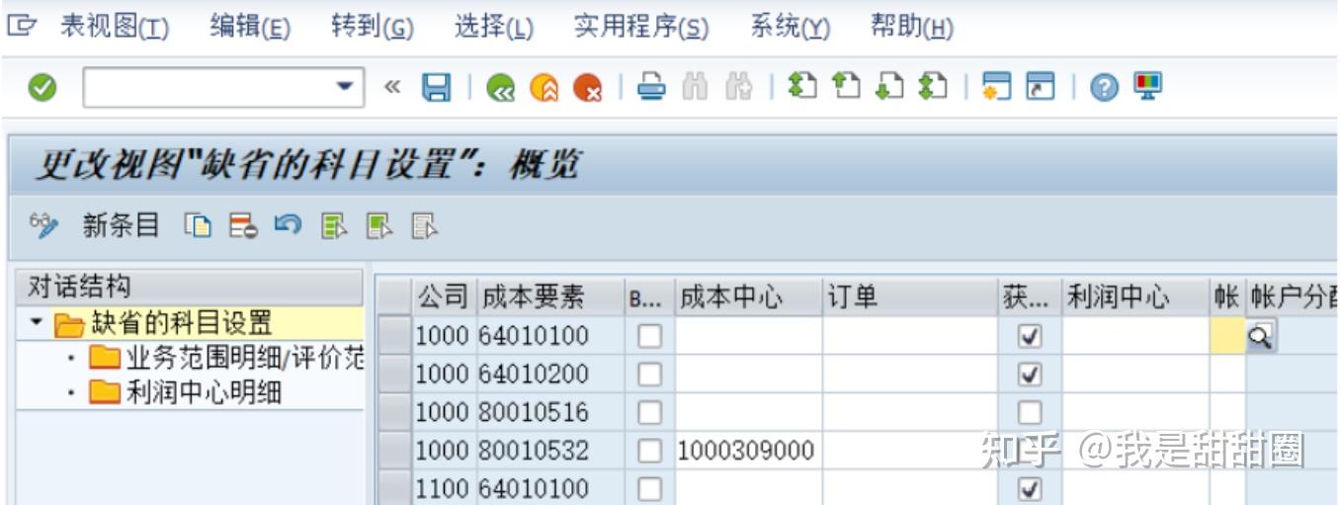Click the 成本中心 column header
Screen dimensions: 1340x505
tap(748, 297)
